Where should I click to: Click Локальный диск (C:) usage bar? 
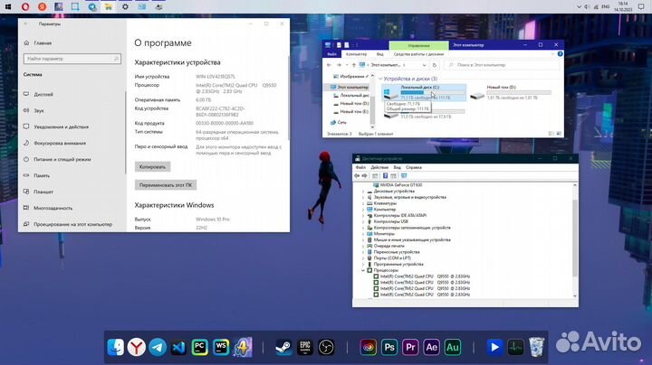(x=432, y=92)
